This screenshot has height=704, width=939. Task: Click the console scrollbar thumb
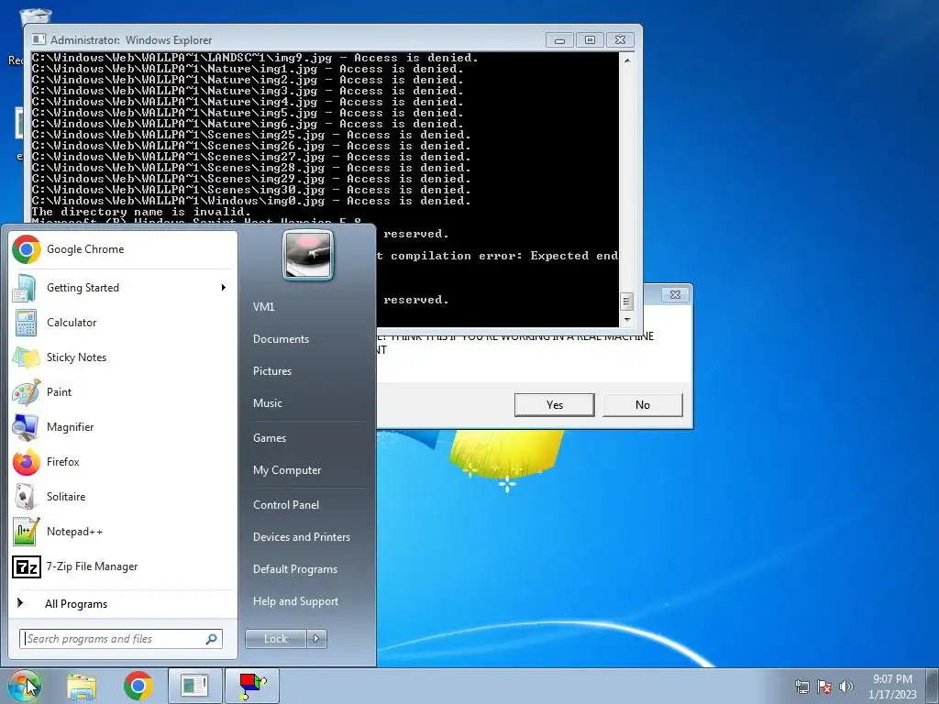point(626,301)
